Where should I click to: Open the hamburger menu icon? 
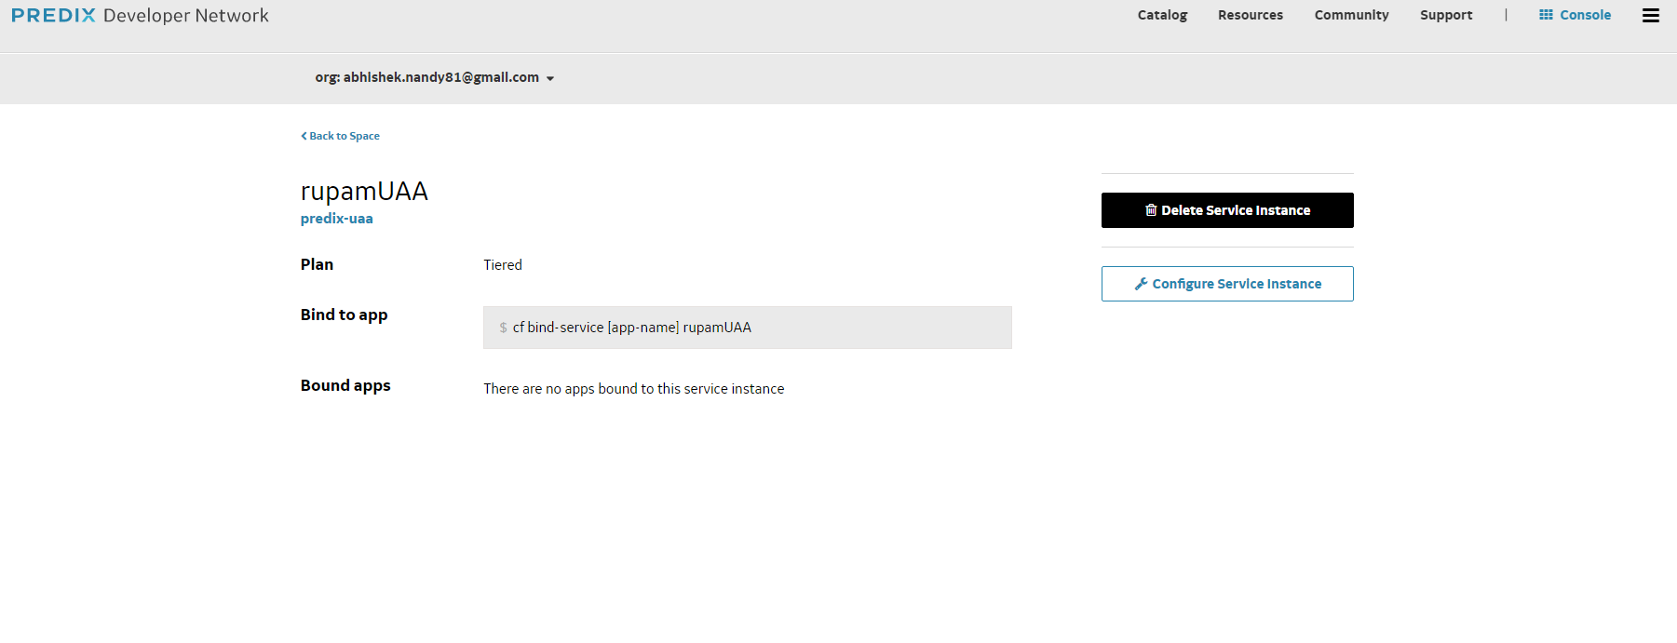pos(1650,15)
